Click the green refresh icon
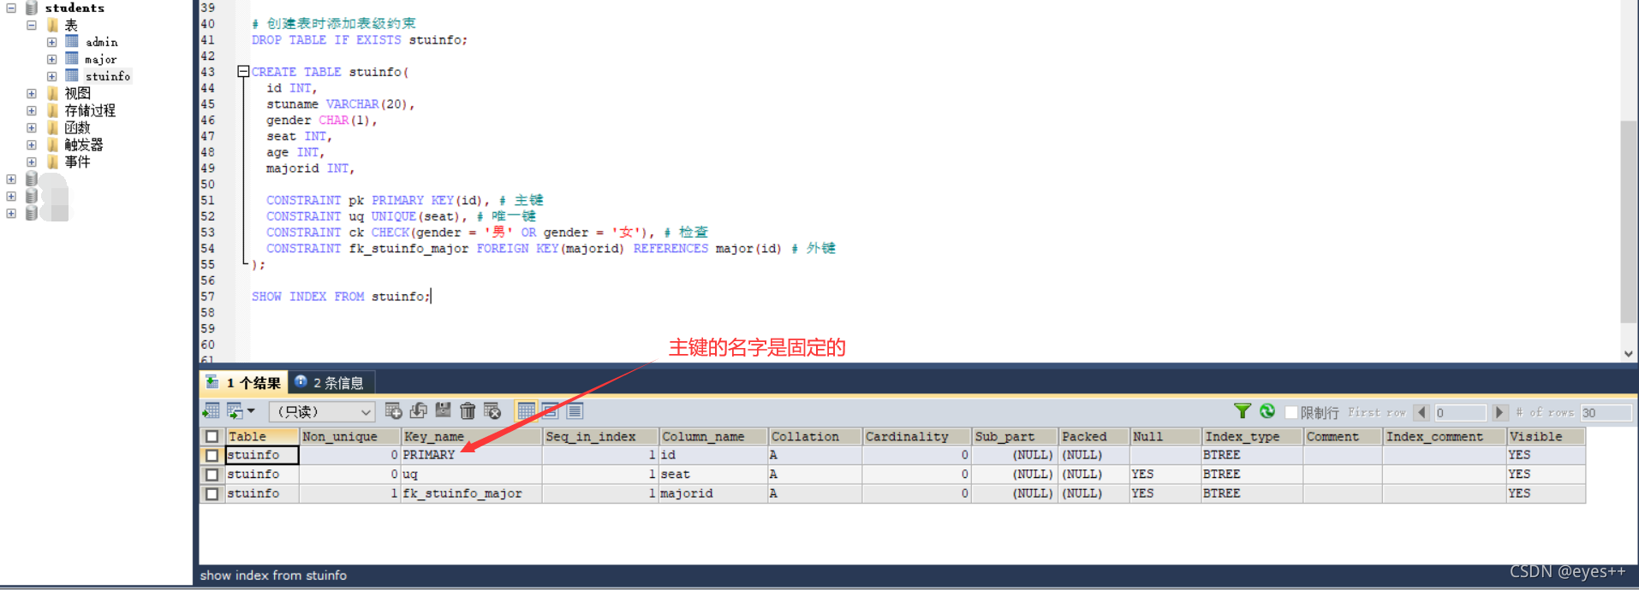The image size is (1639, 590). [x=1267, y=411]
